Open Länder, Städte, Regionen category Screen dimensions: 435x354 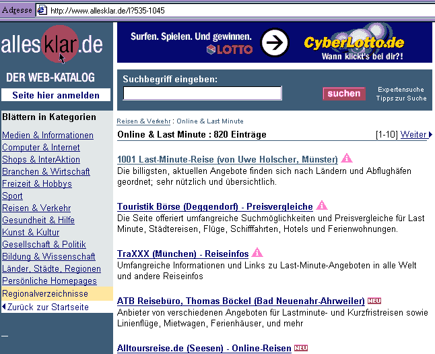click(x=51, y=268)
